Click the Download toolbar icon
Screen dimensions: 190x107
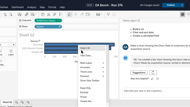click(108, 15)
